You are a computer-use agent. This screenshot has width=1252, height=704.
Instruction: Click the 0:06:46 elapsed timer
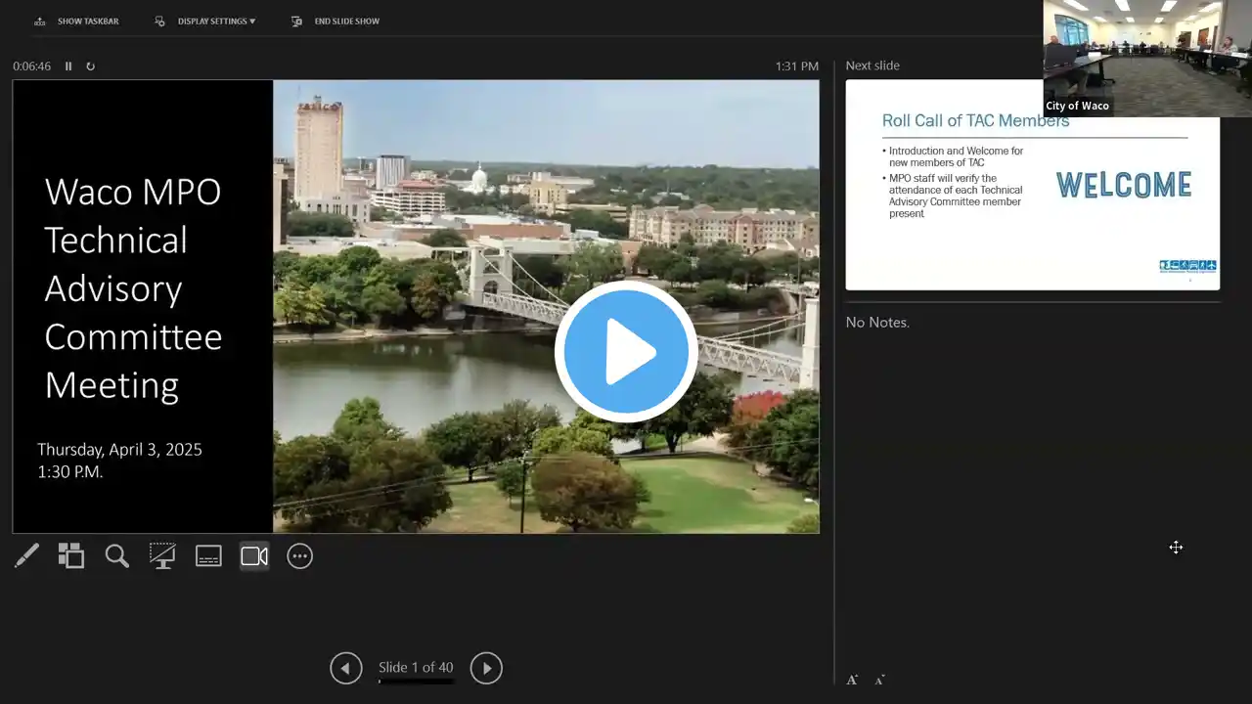pos(31,66)
